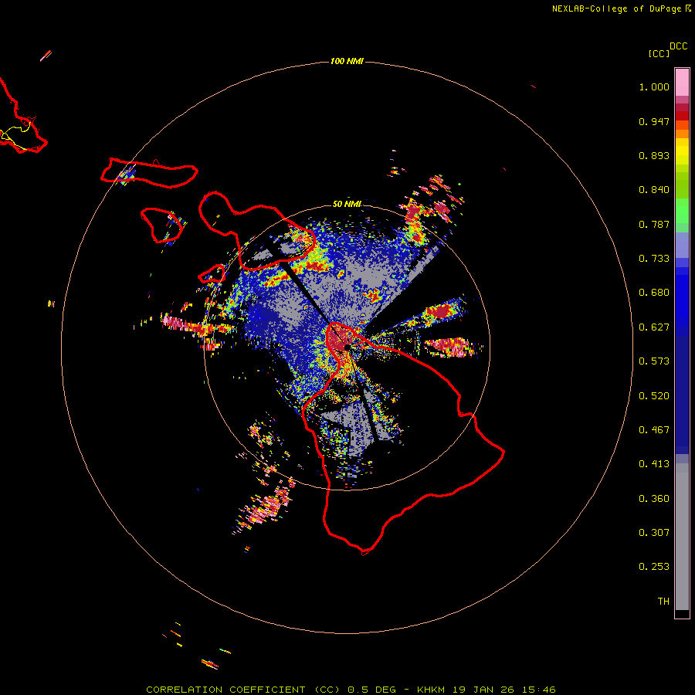Click the 0.520 scale value
The height and width of the screenshot is (695, 695).
point(654,396)
